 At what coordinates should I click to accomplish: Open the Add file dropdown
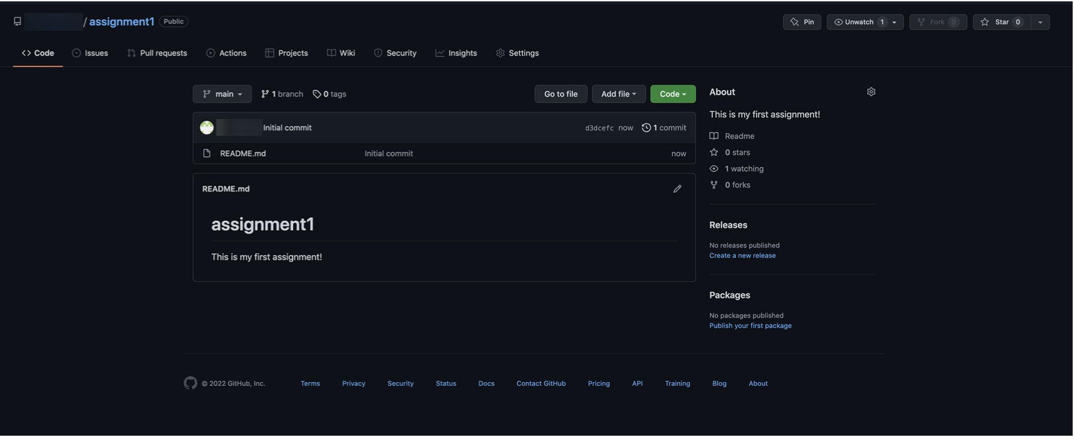(x=618, y=94)
